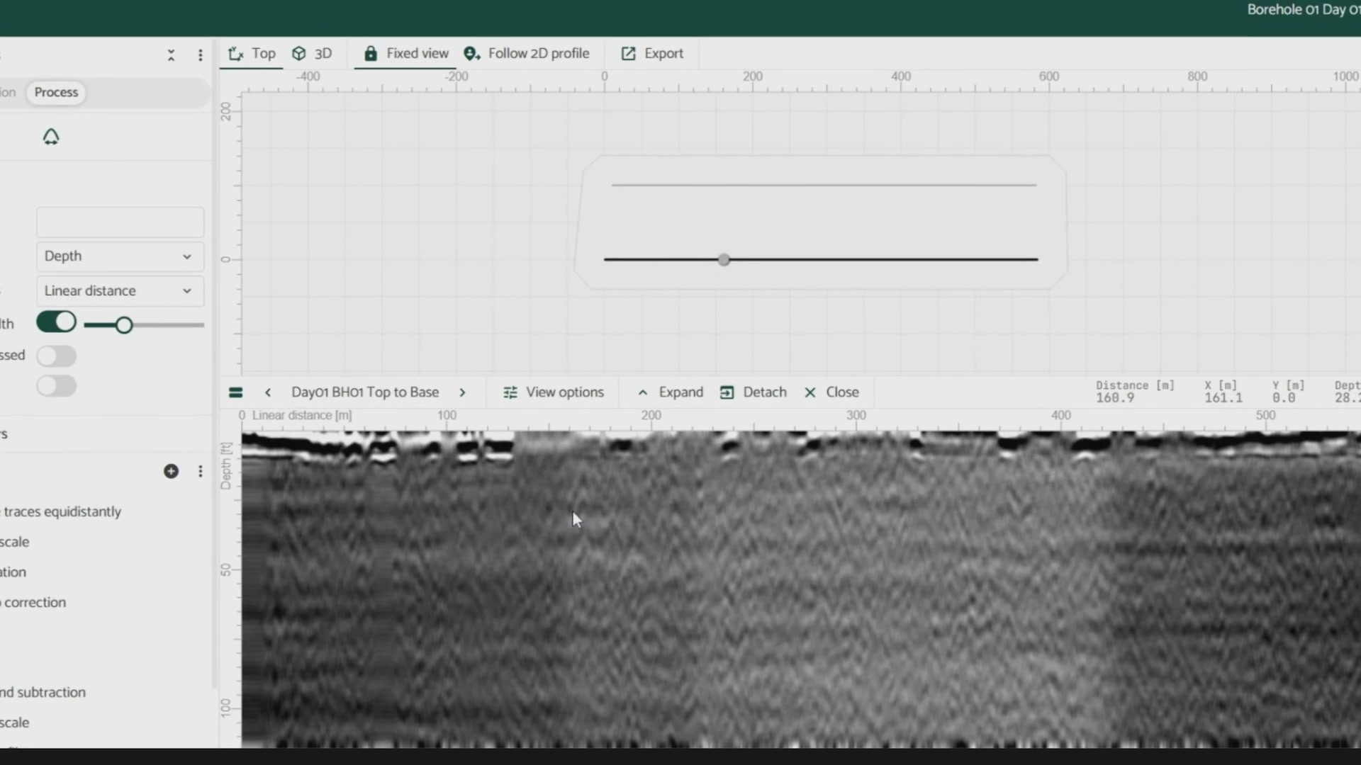Open View options
The image size is (1361, 765).
[554, 392]
